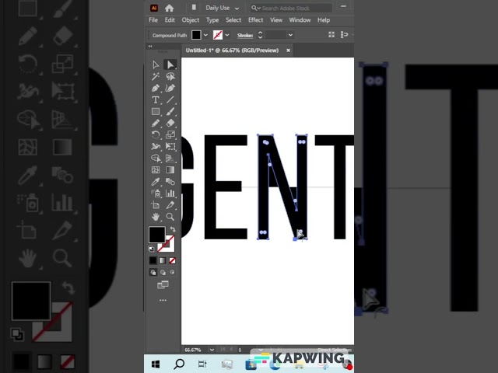
Task: Select the Blend tool
Action: point(170,182)
